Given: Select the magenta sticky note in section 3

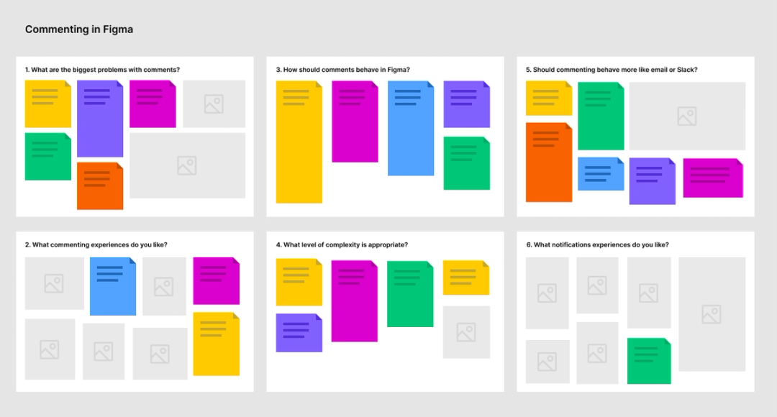Looking at the screenshot, I should coord(355,119).
